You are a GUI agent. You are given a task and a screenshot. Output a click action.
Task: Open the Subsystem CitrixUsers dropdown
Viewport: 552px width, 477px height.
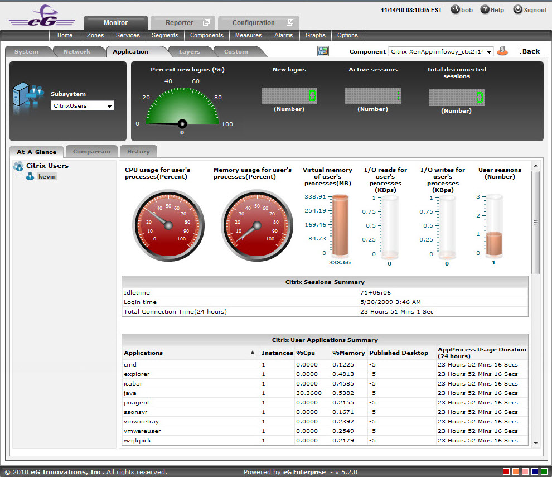pyautogui.click(x=83, y=105)
